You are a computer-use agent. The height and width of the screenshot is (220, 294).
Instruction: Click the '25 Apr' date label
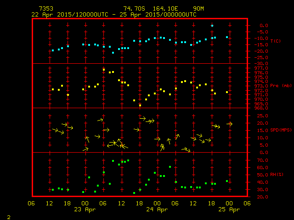[229, 209]
